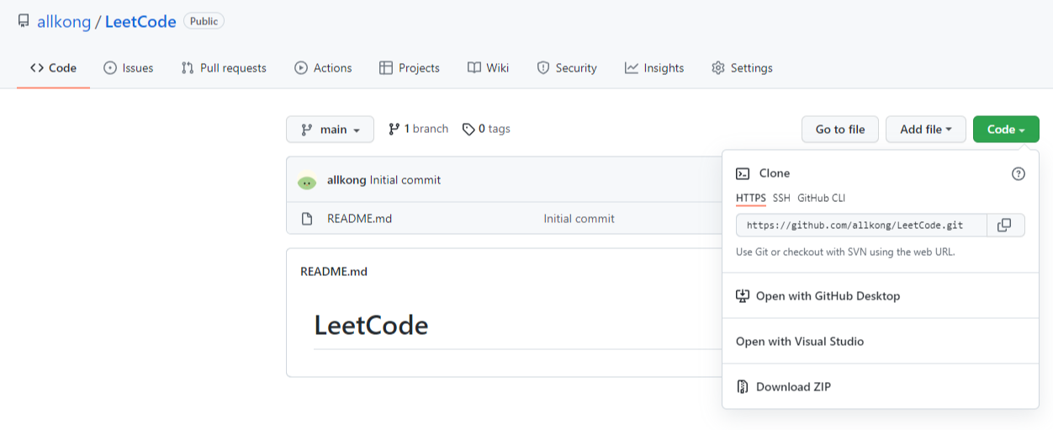Open the Pull requests tab
Image resolution: width=1053 pixels, height=430 pixels.
pos(224,68)
